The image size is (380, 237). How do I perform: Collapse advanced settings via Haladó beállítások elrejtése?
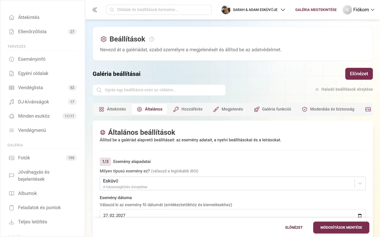[344, 89]
